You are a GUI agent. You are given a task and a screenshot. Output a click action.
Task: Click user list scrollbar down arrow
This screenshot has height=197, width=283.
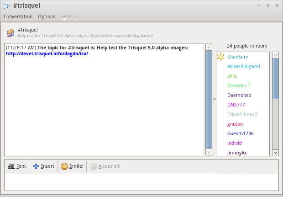(275, 153)
